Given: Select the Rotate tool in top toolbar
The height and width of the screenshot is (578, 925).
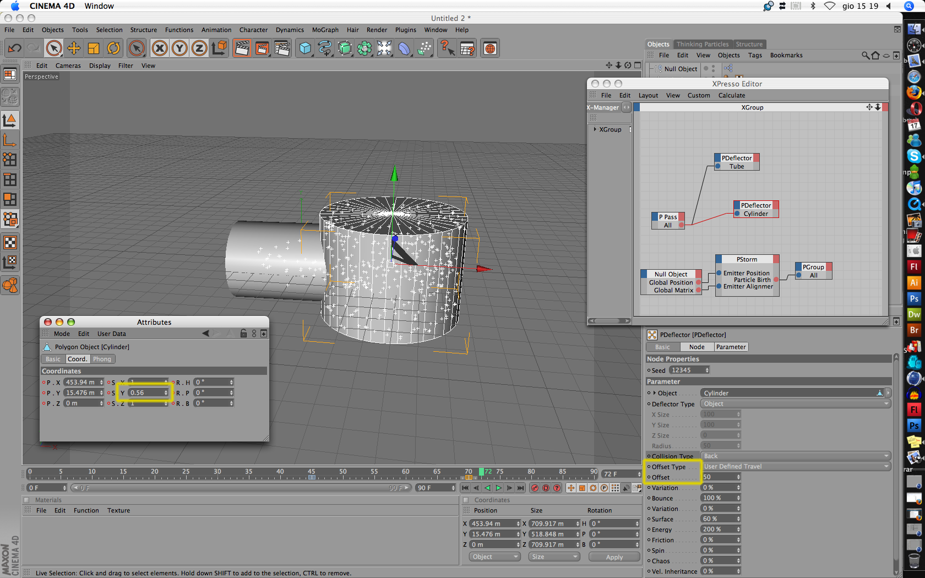Looking at the screenshot, I should [x=113, y=48].
